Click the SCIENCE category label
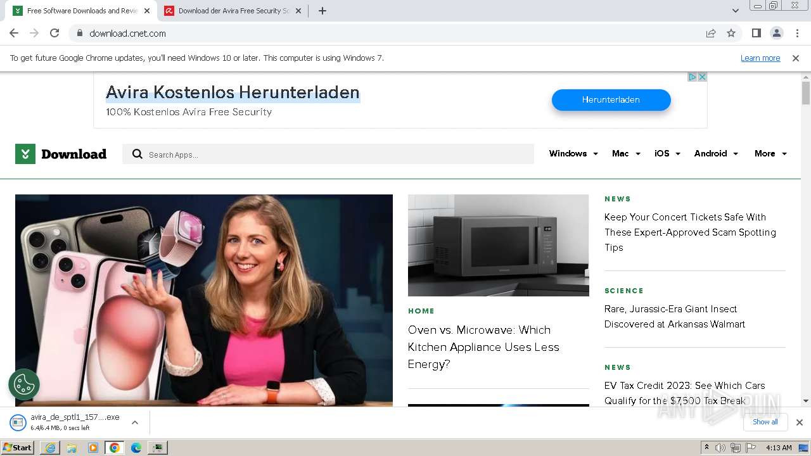Viewport: 811px width, 456px height. point(624,291)
